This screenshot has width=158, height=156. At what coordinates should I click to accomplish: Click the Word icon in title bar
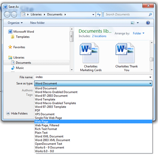pos(5,7)
